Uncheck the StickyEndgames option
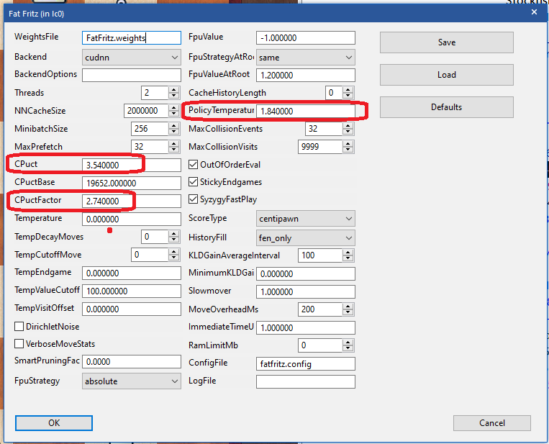 (194, 182)
